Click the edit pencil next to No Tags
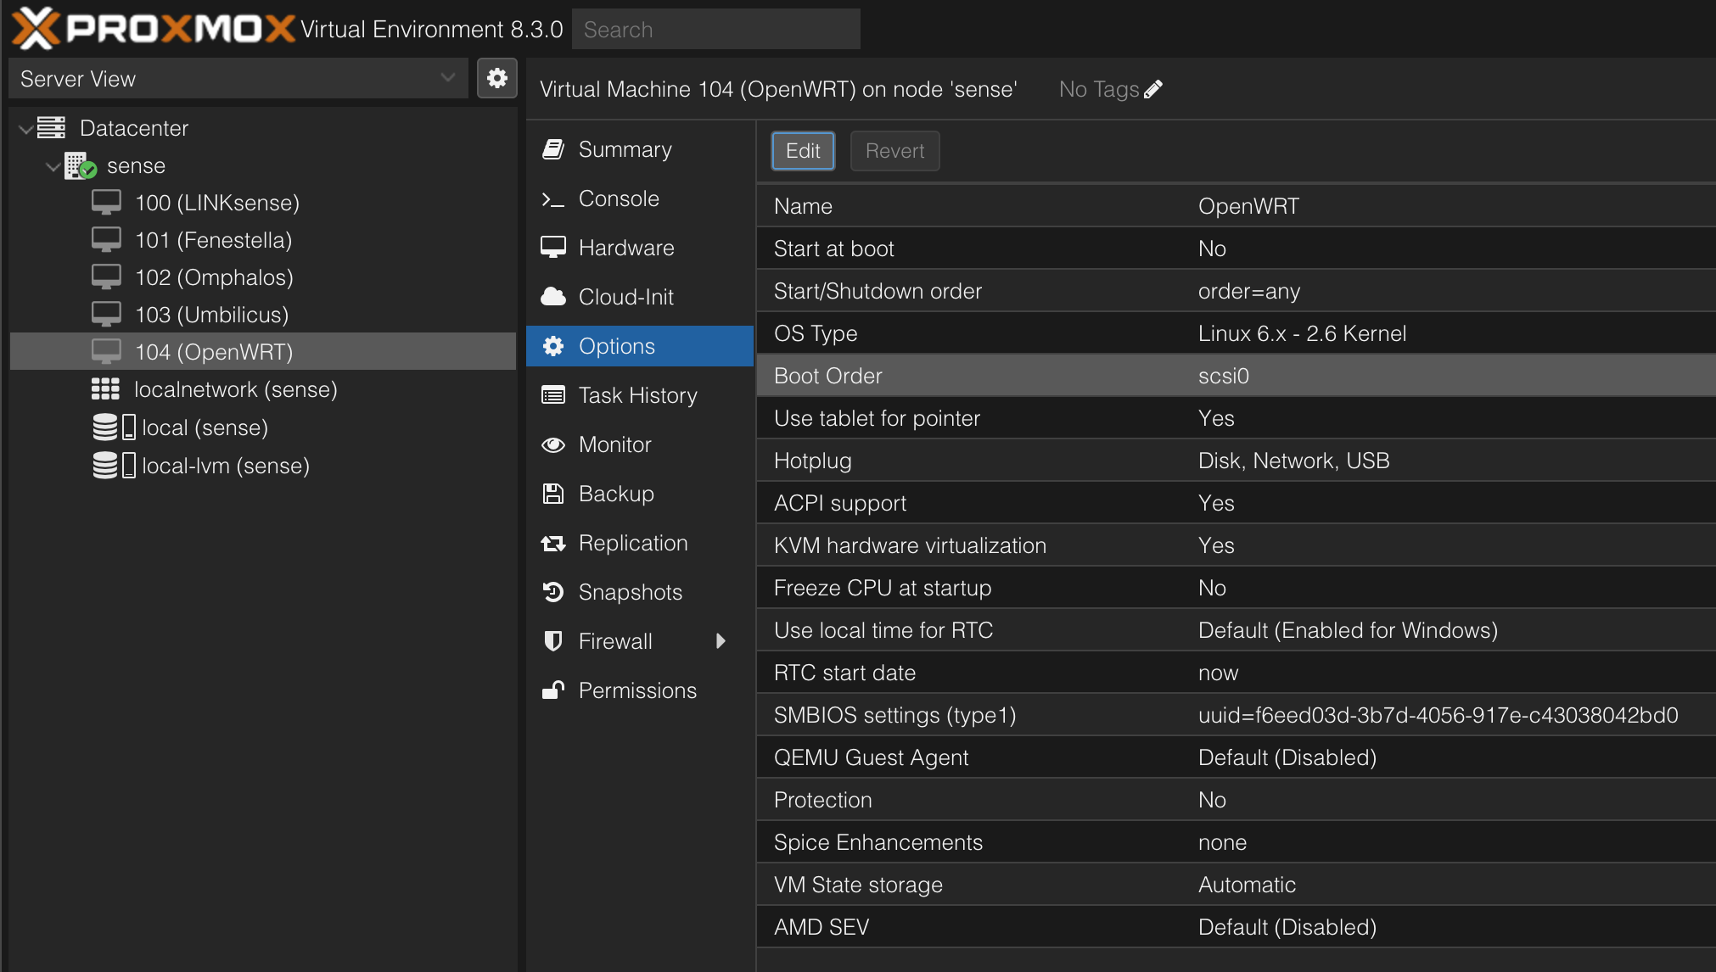The width and height of the screenshot is (1716, 972). 1154,88
